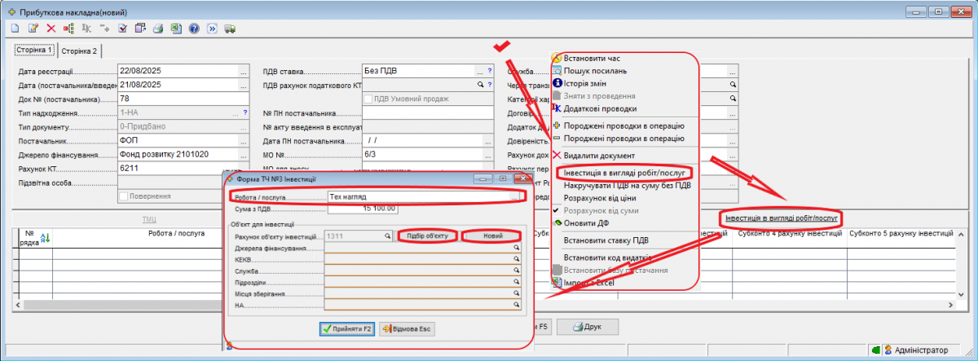Toggle the ПДВ Умовний продаж checkbox

[x=367, y=99]
